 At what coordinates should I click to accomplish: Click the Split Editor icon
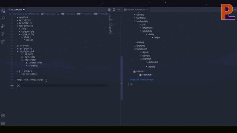[114, 10]
